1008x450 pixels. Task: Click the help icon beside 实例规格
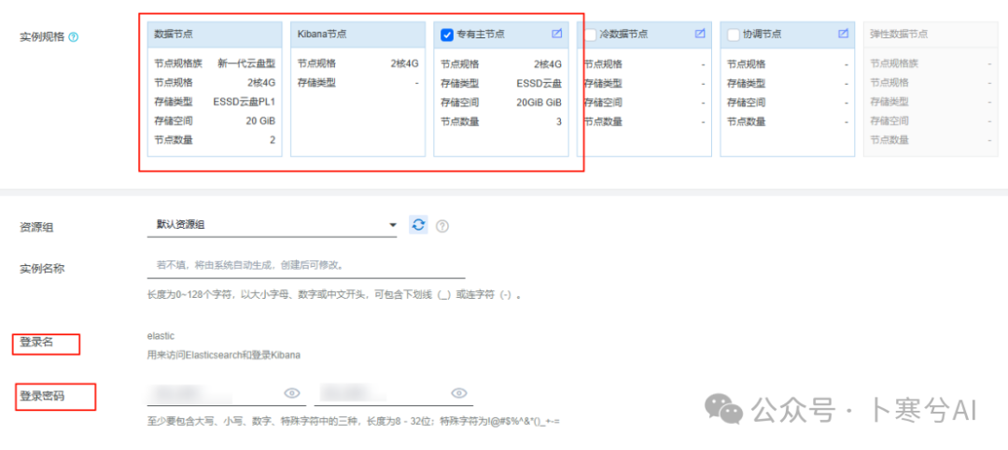[x=74, y=36]
